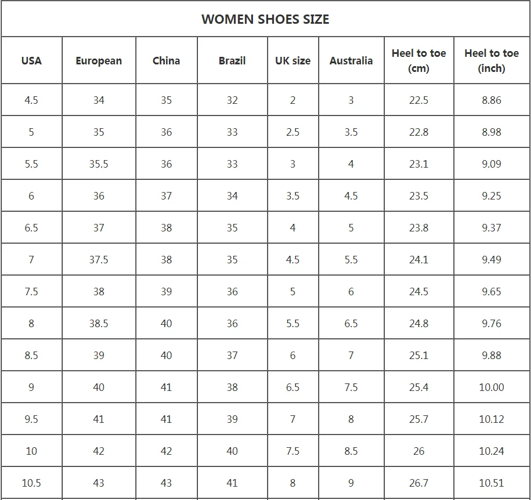The width and height of the screenshot is (531, 500).
Task: Click the Heel to toe (cm) header
Action: [x=418, y=60]
